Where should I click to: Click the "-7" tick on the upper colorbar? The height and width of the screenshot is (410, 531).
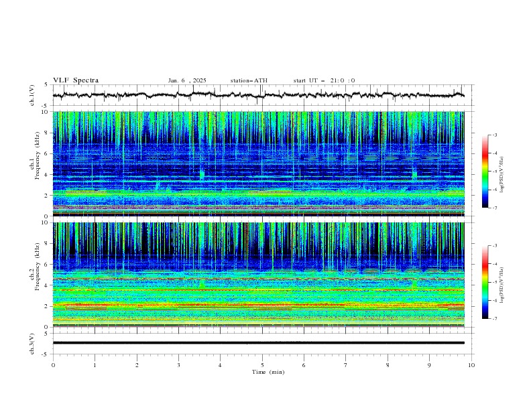click(x=494, y=208)
